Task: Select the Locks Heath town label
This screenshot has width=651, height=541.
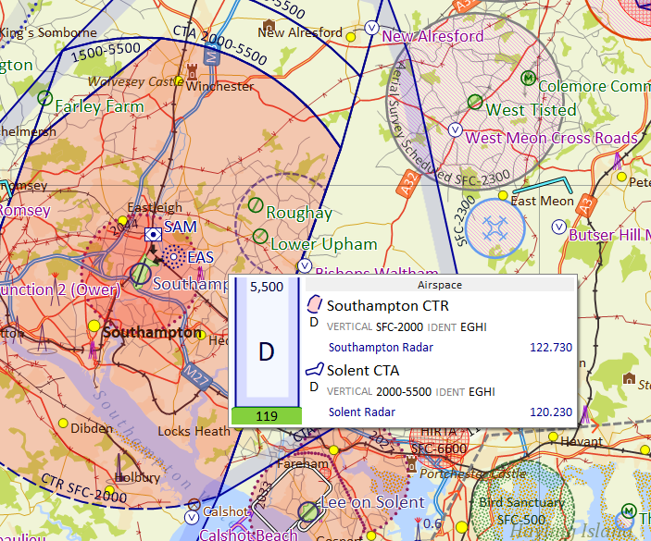Action: 194,431
